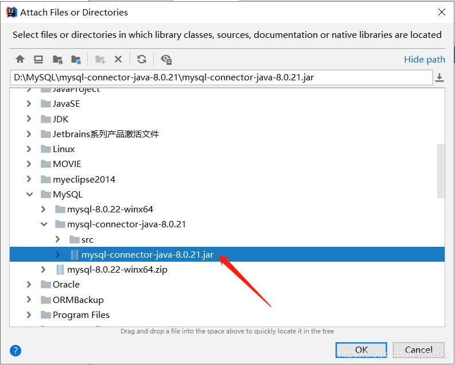Collapse the mysql-connector-java-8.0.21 folder

[44, 224]
